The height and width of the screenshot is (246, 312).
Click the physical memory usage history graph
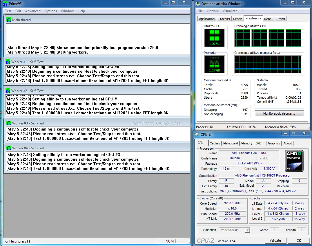pos(268,64)
